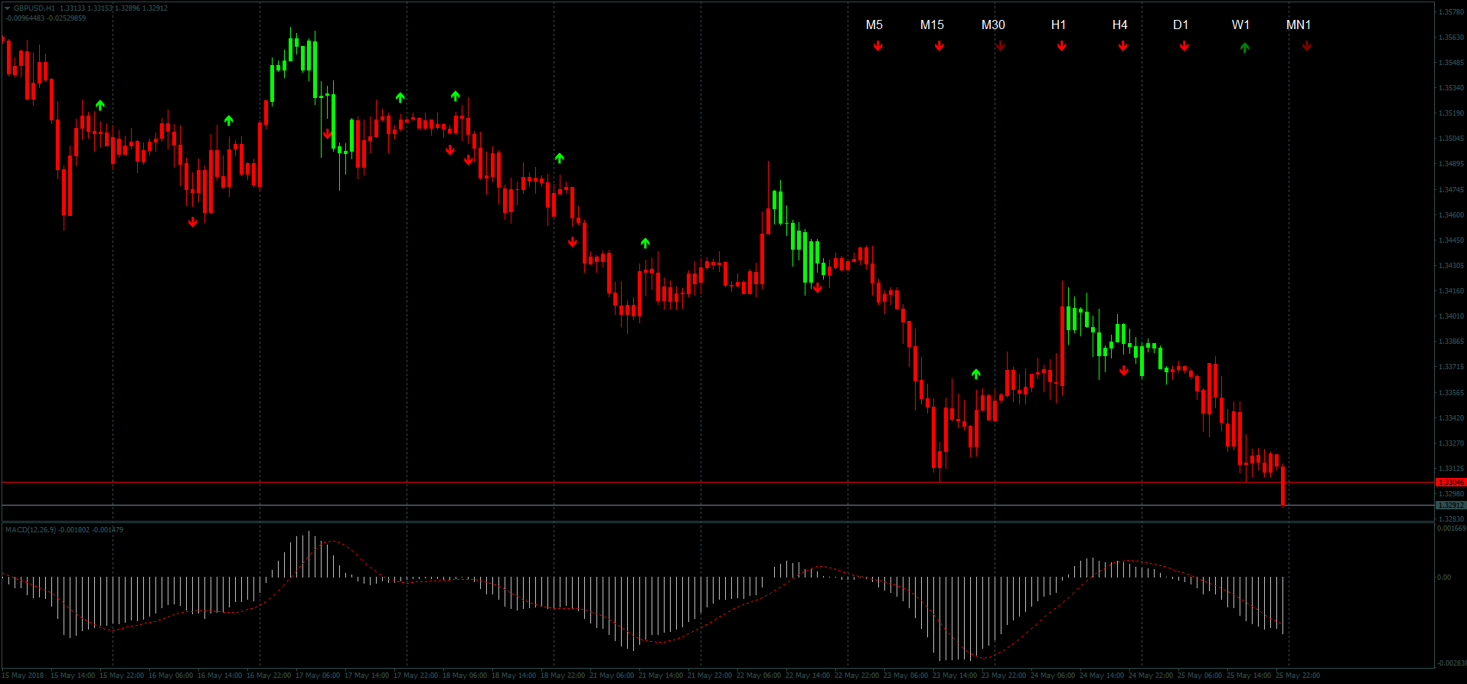
Task: Click the red down arrow under M15
Action: pyautogui.click(x=939, y=46)
